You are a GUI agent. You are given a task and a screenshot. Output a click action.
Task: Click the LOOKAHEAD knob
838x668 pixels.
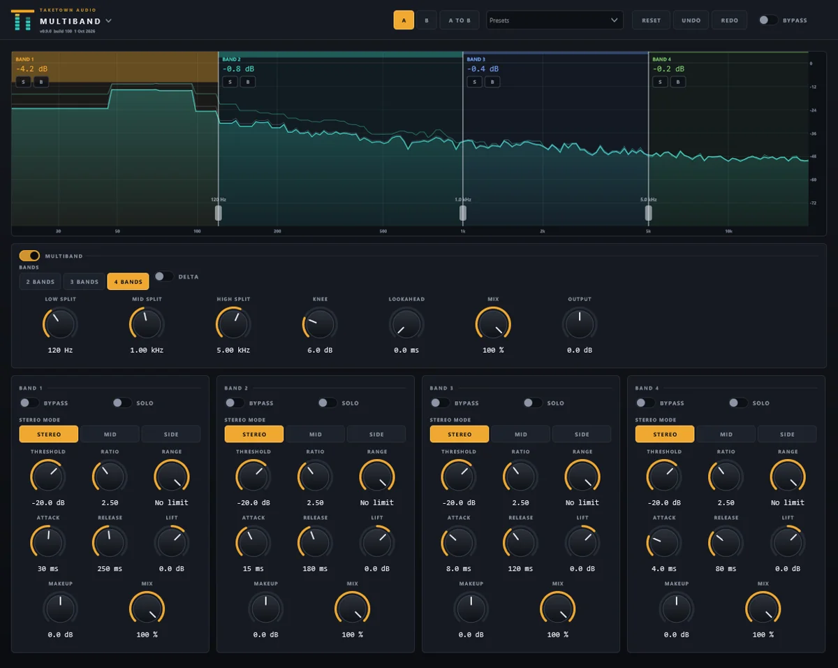click(x=406, y=324)
